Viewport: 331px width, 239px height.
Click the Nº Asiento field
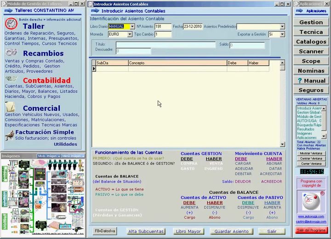(163, 26)
